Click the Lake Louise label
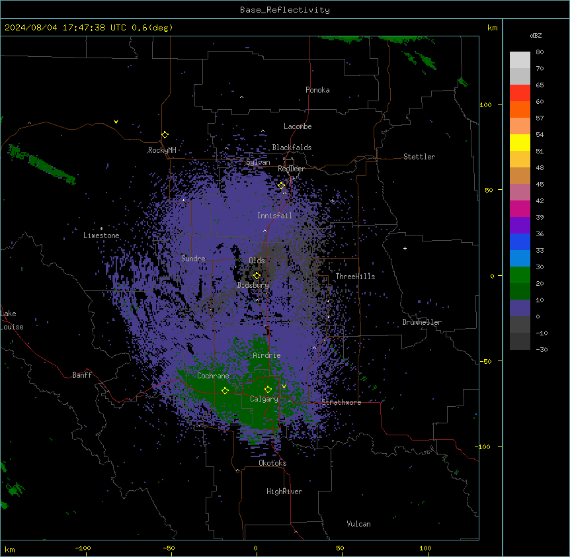This screenshot has width=570, height=557. (x=12, y=320)
